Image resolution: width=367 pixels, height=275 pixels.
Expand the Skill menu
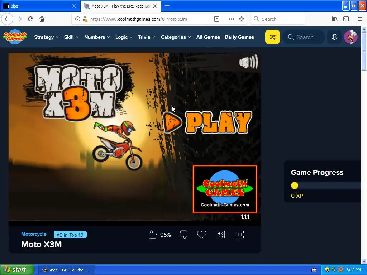click(71, 37)
